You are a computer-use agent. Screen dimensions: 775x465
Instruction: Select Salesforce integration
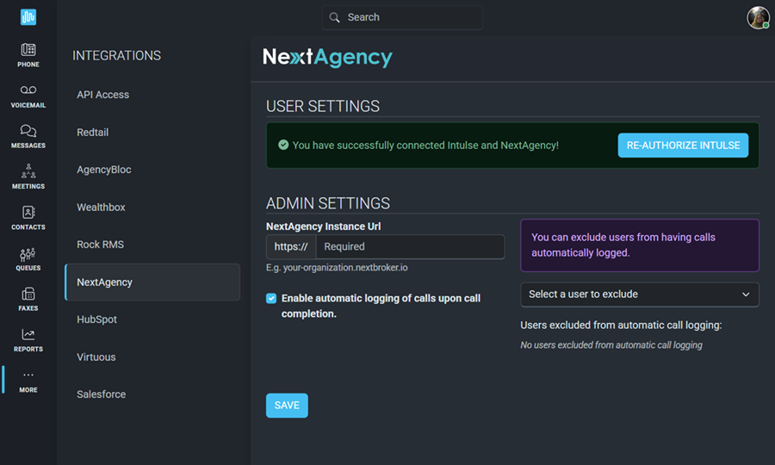pyautogui.click(x=152, y=394)
